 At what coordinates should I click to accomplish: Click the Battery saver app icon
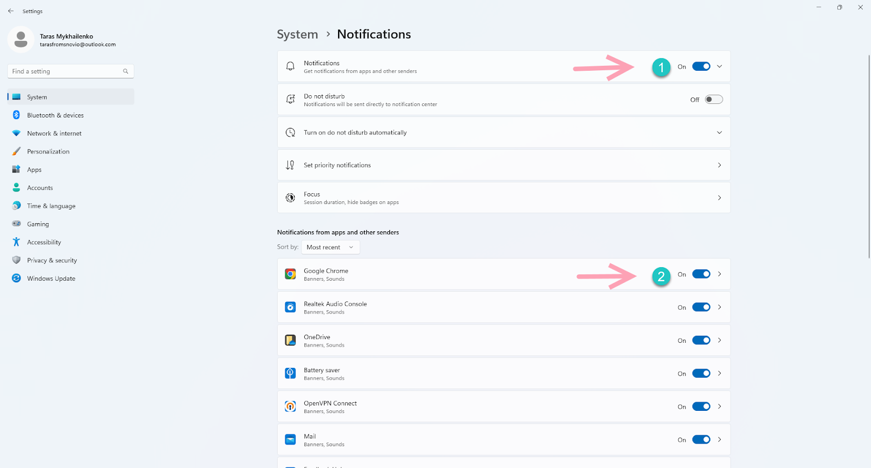click(291, 373)
